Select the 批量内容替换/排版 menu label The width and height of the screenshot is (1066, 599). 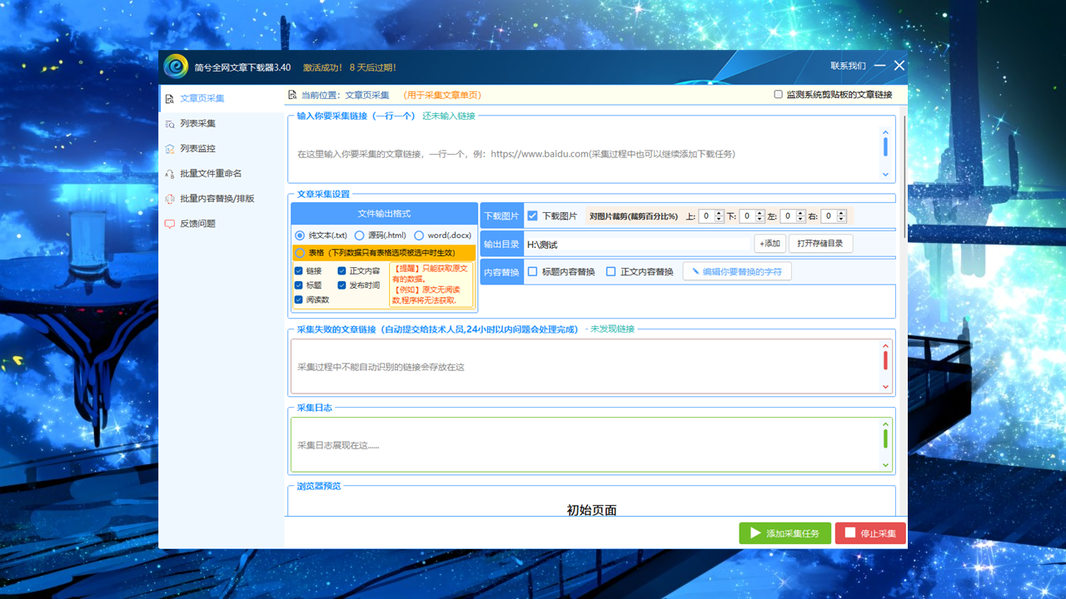[x=217, y=198]
